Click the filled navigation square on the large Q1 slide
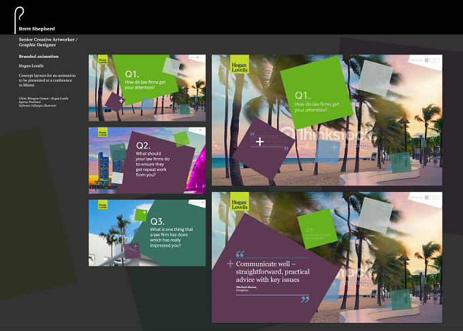This screenshot has height=331, width=463. click(427, 60)
